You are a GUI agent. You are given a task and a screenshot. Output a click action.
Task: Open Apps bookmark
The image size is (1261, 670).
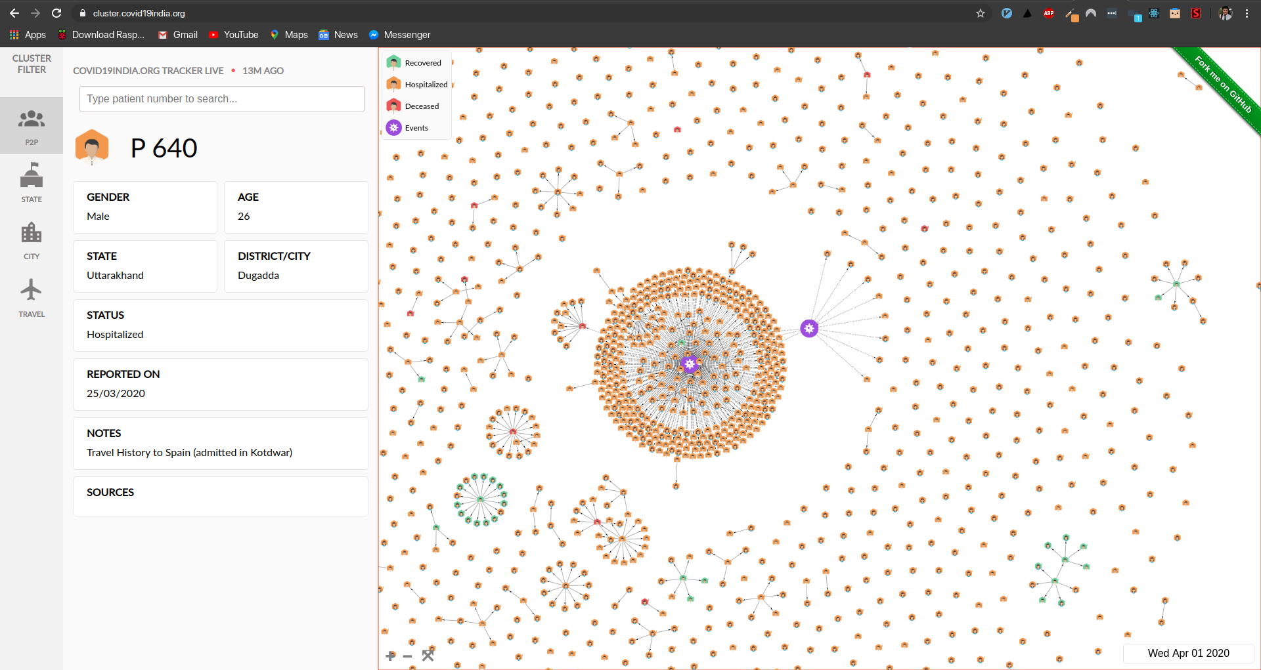click(28, 35)
